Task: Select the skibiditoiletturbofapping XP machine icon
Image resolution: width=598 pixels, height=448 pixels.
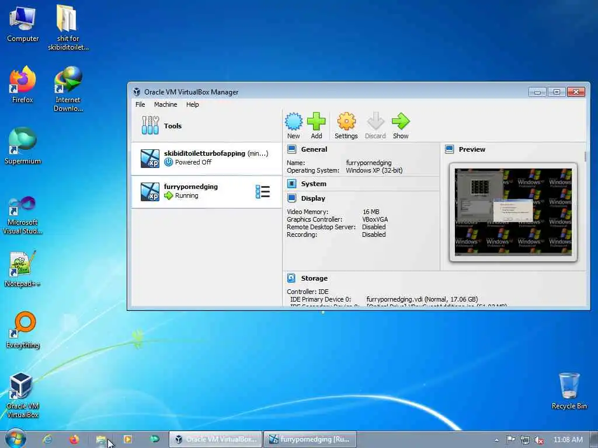Action: (x=150, y=159)
